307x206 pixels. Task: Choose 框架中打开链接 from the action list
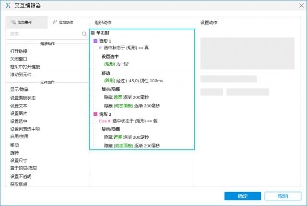[x=25, y=66]
